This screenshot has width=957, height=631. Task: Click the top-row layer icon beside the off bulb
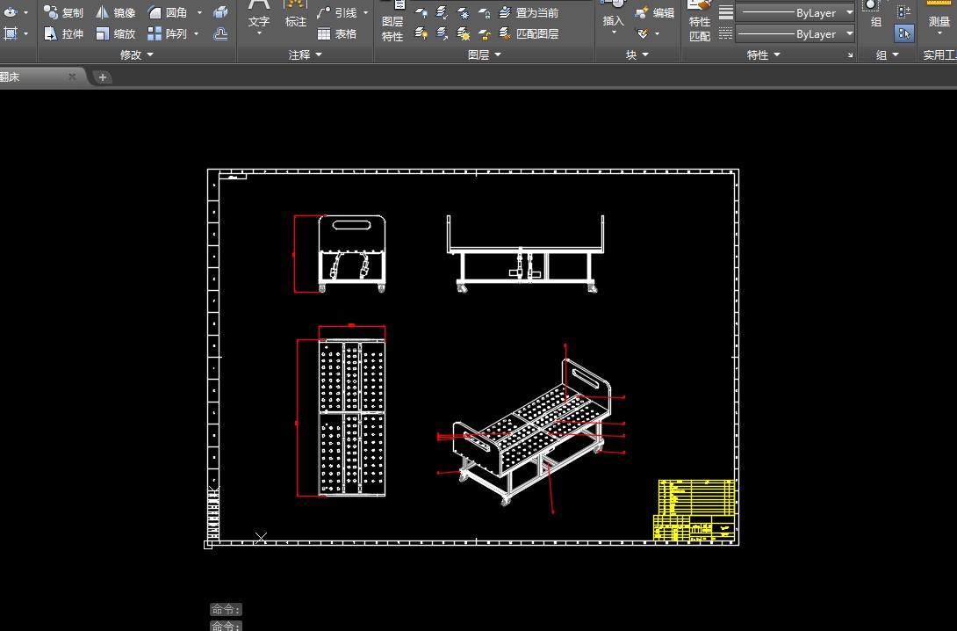[442, 12]
